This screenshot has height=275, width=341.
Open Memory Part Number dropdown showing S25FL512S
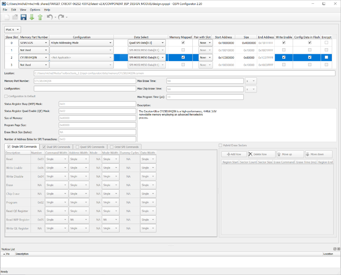pyautogui.click(x=34, y=43)
